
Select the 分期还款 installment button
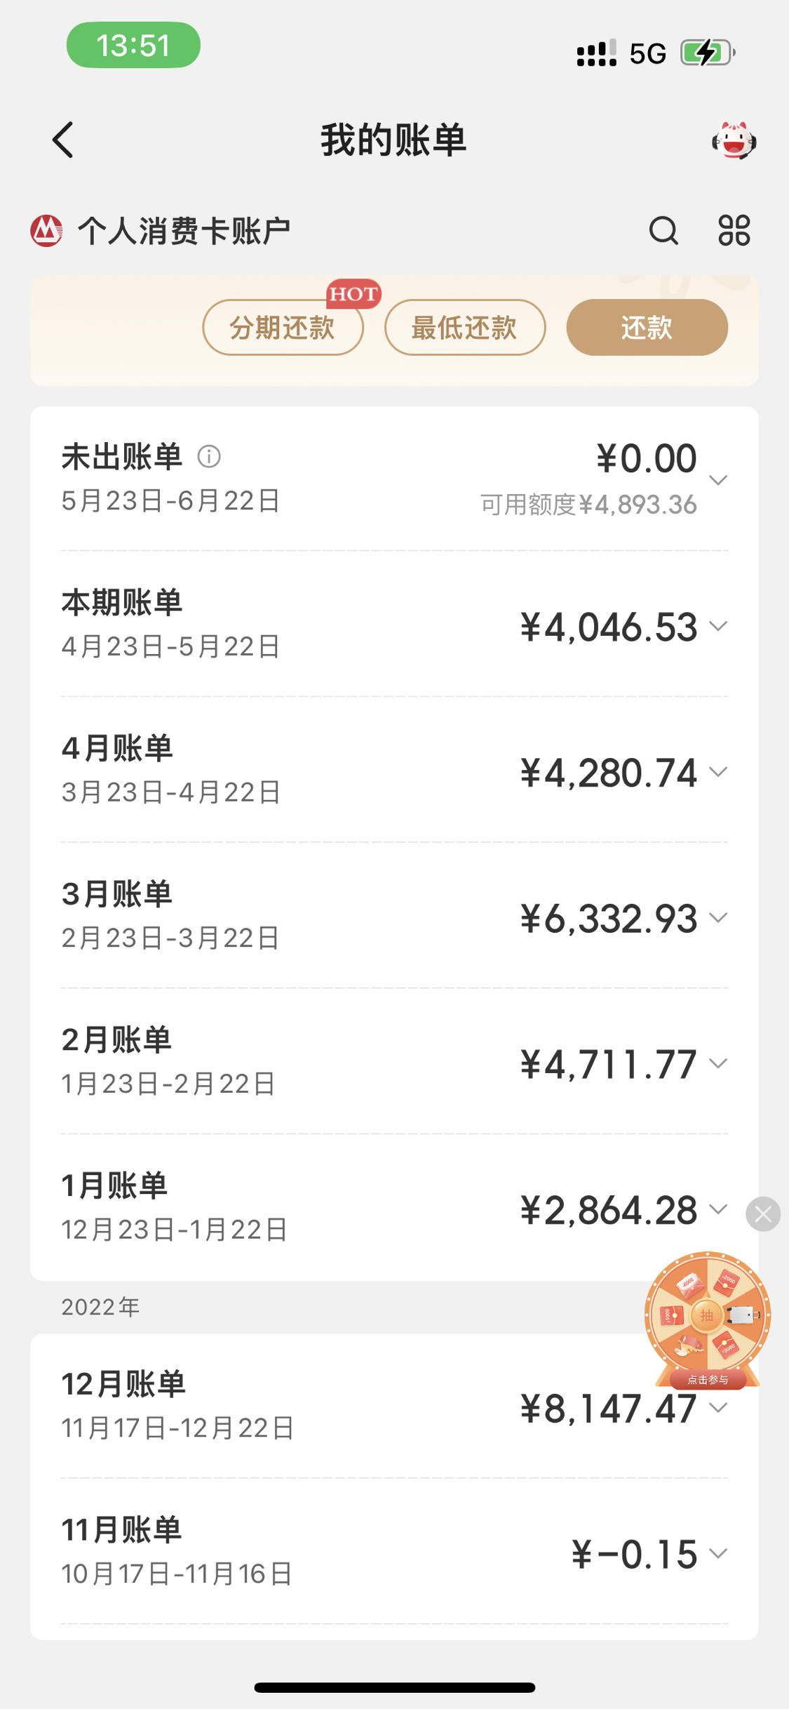click(x=283, y=327)
